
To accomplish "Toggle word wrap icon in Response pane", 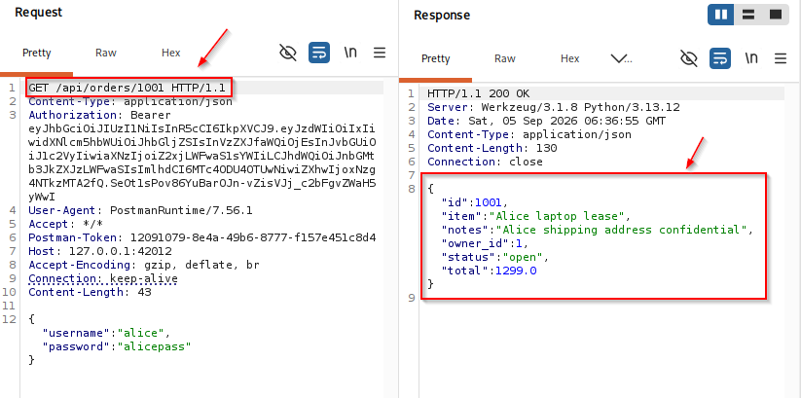I will click(720, 58).
